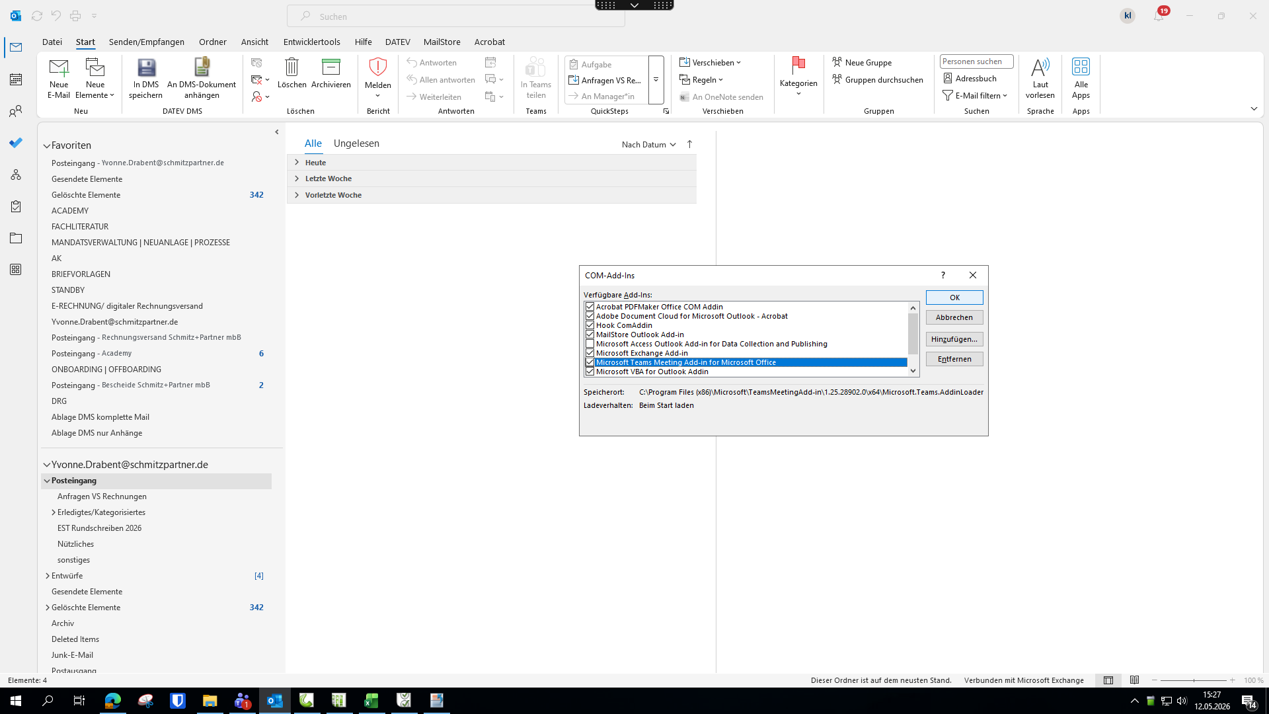Viewport: 1269px width, 714px height.
Task: Click the Personen suchen field
Action: click(x=976, y=61)
